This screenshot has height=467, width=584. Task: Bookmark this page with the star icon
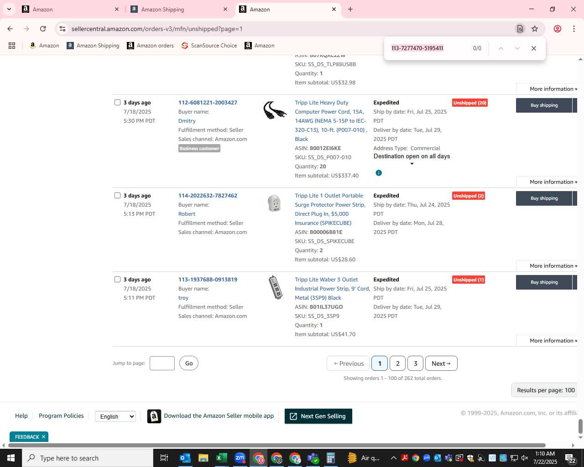tap(535, 29)
